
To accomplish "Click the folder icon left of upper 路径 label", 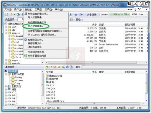I will point(71,19).
